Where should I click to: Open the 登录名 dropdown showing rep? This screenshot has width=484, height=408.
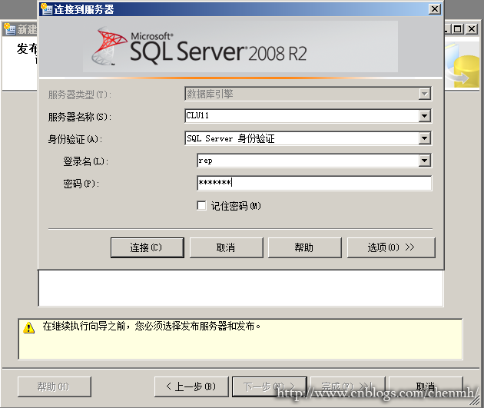(x=423, y=161)
